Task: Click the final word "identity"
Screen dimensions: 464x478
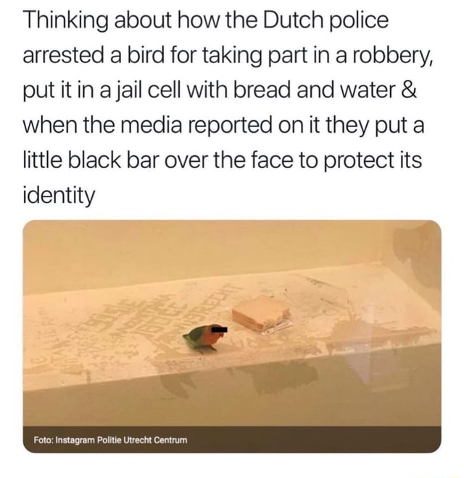Action: pos(59,196)
